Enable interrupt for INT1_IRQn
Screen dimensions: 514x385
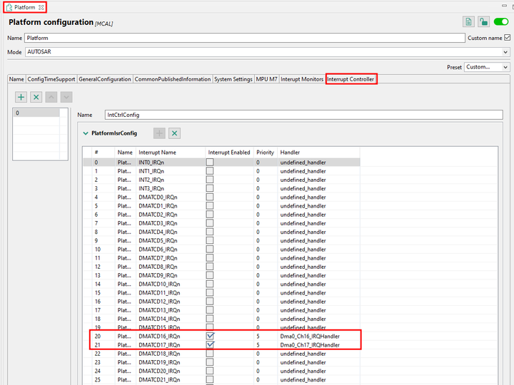[x=210, y=171]
